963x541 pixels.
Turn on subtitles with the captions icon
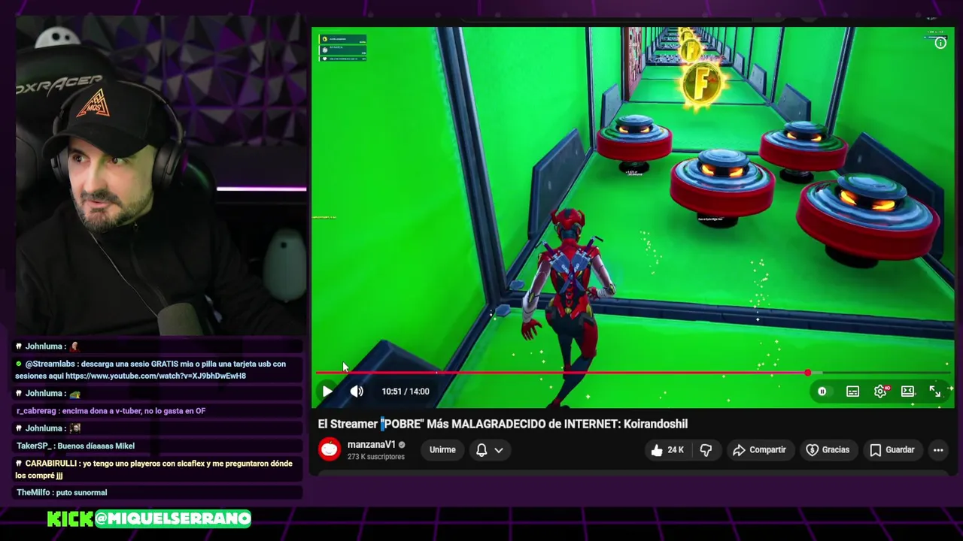click(852, 391)
